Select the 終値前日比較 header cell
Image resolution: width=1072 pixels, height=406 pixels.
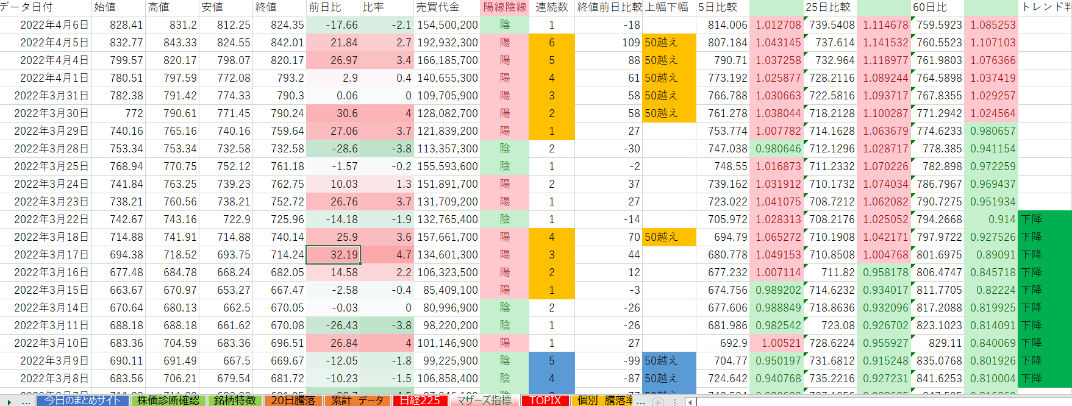[x=609, y=7]
